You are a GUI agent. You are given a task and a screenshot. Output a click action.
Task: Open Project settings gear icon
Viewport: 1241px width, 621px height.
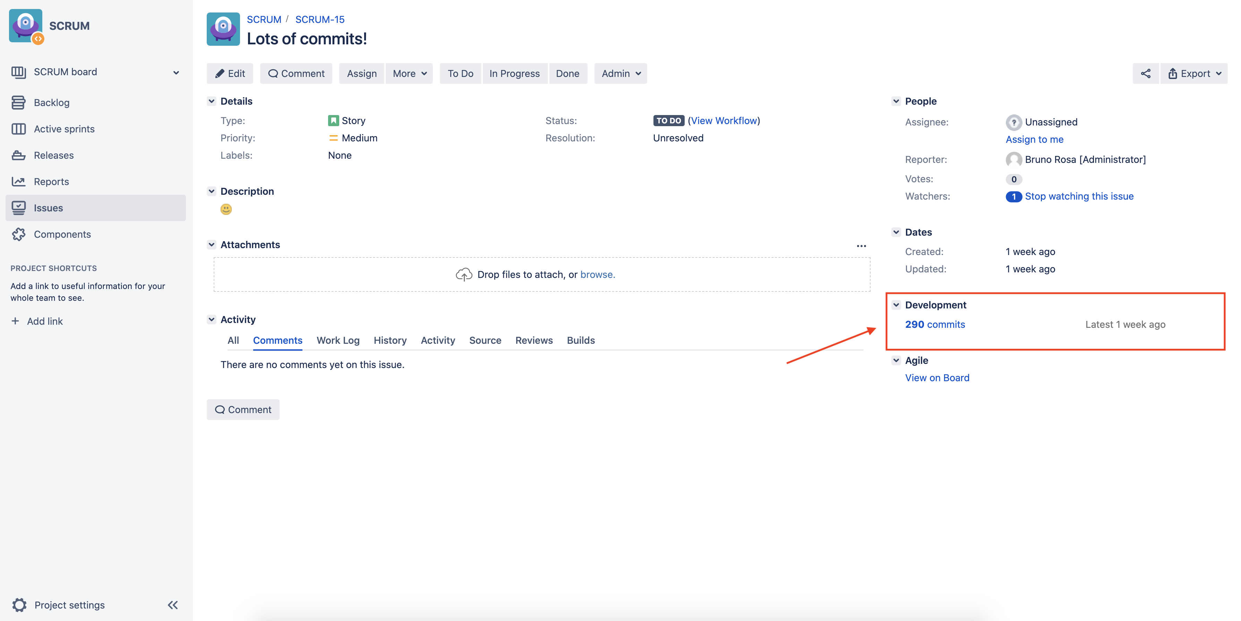tap(19, 605)
